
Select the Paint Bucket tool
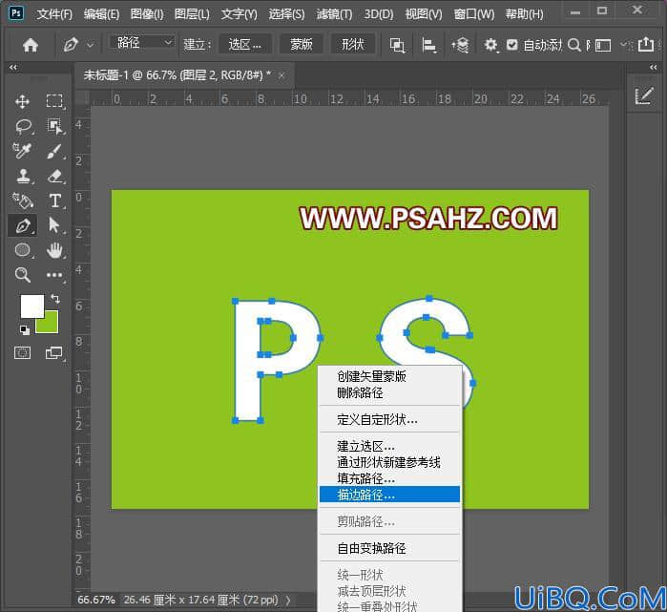coord(22,200)
